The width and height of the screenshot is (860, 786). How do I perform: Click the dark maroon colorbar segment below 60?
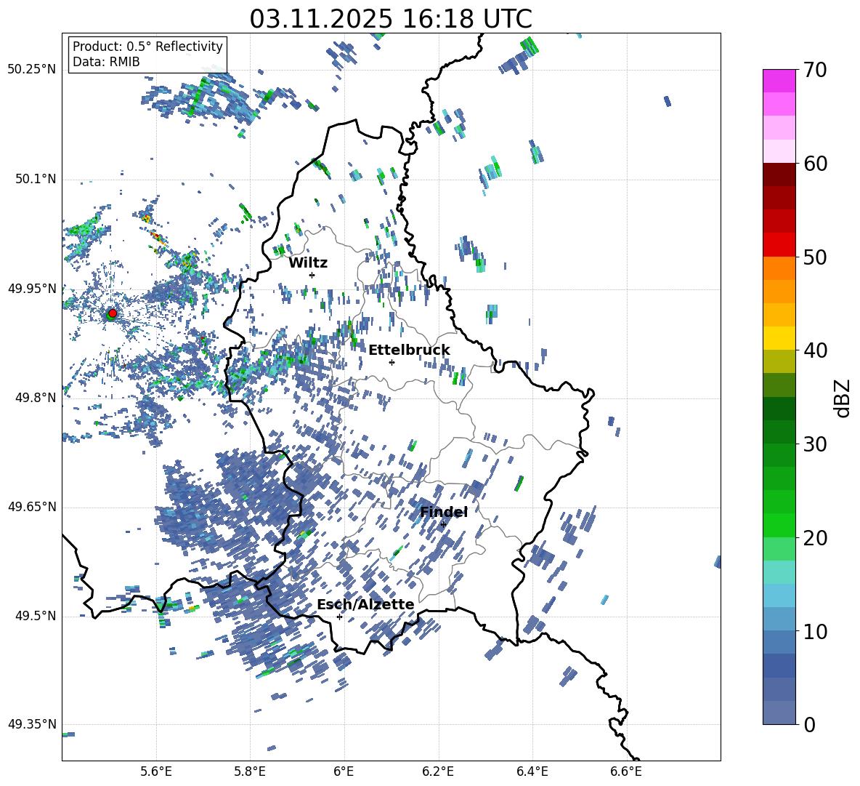pos(779,175)
